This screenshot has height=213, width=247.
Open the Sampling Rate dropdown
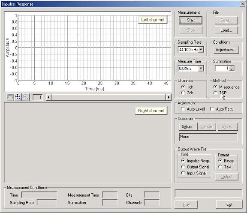[201, 50]
